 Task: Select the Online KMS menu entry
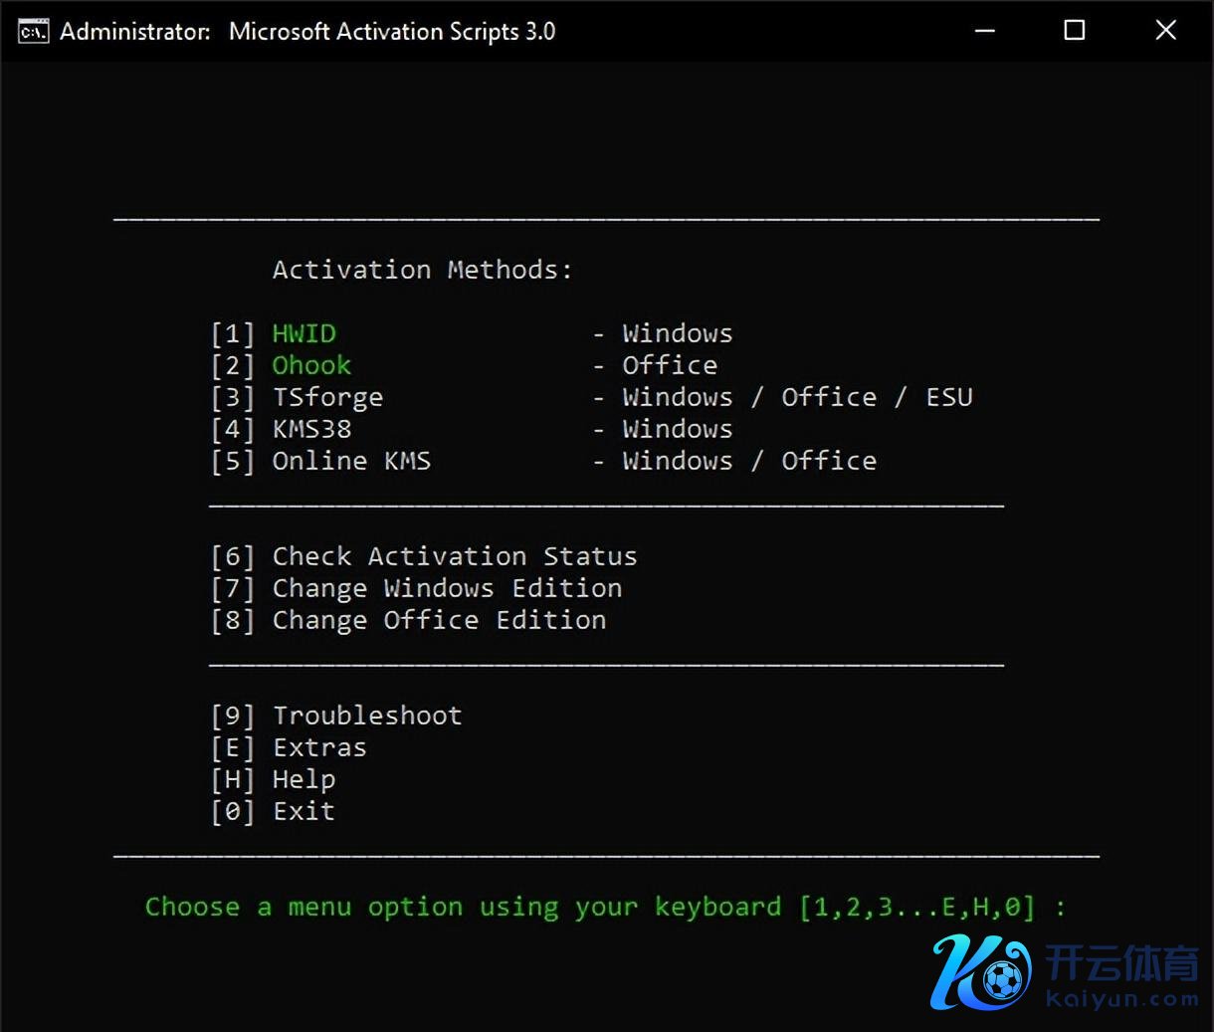tap(351, 461)
